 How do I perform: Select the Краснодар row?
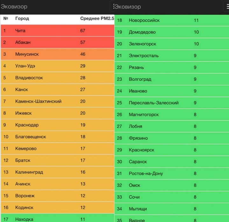[x=58, y=125]
